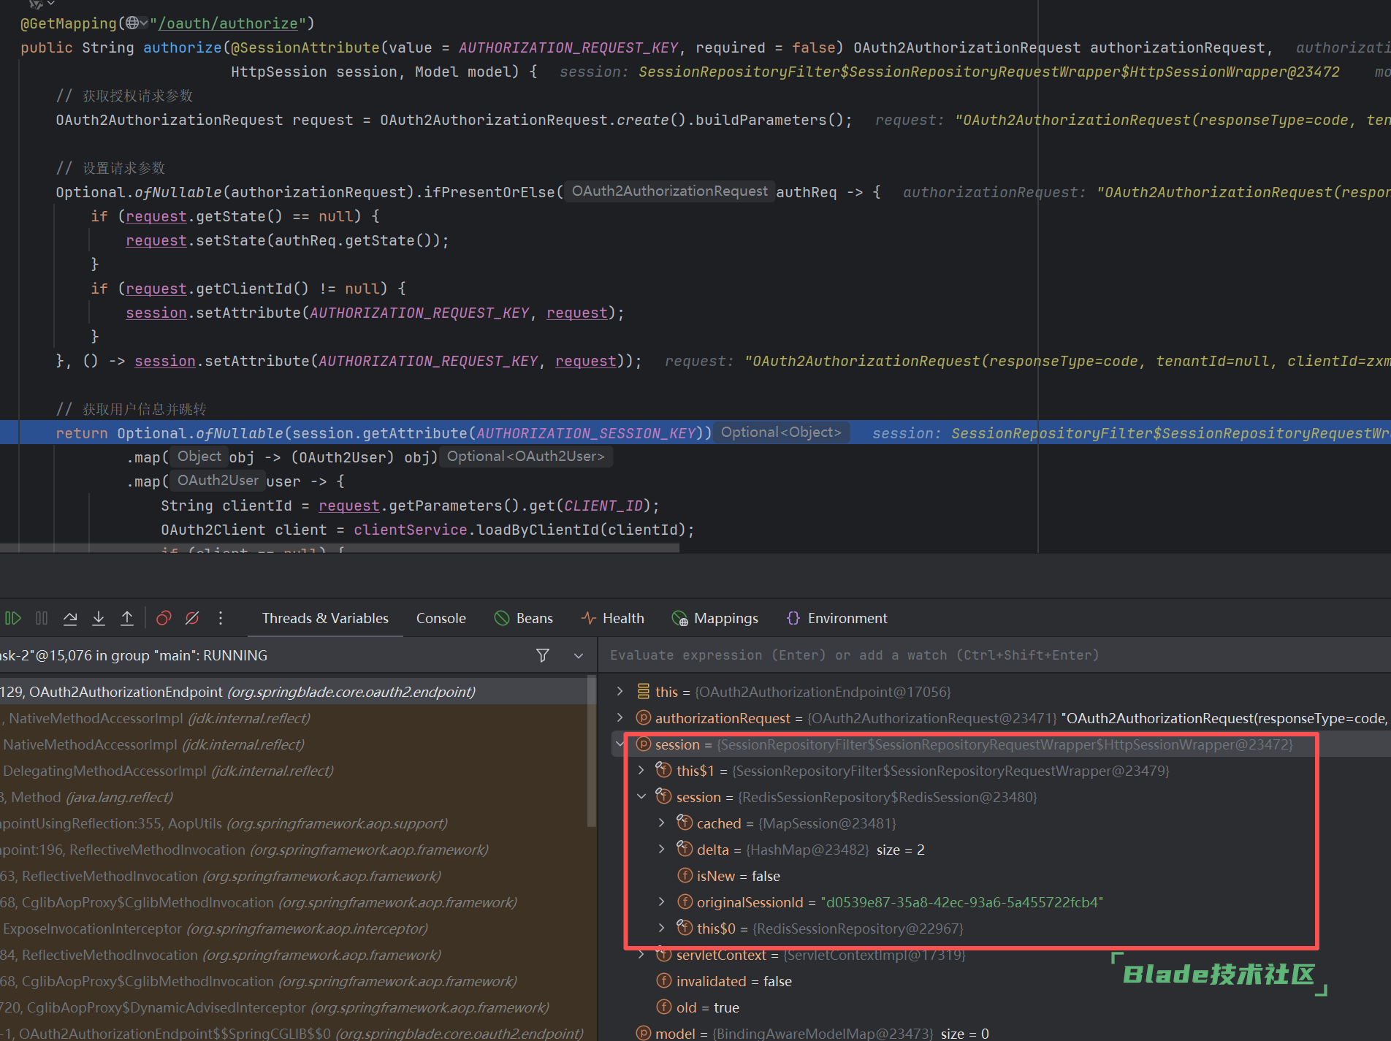The image size is (1391, 1041).
Task: Click the globe URL dropdown in GetMapping
Action: [137, 23]
